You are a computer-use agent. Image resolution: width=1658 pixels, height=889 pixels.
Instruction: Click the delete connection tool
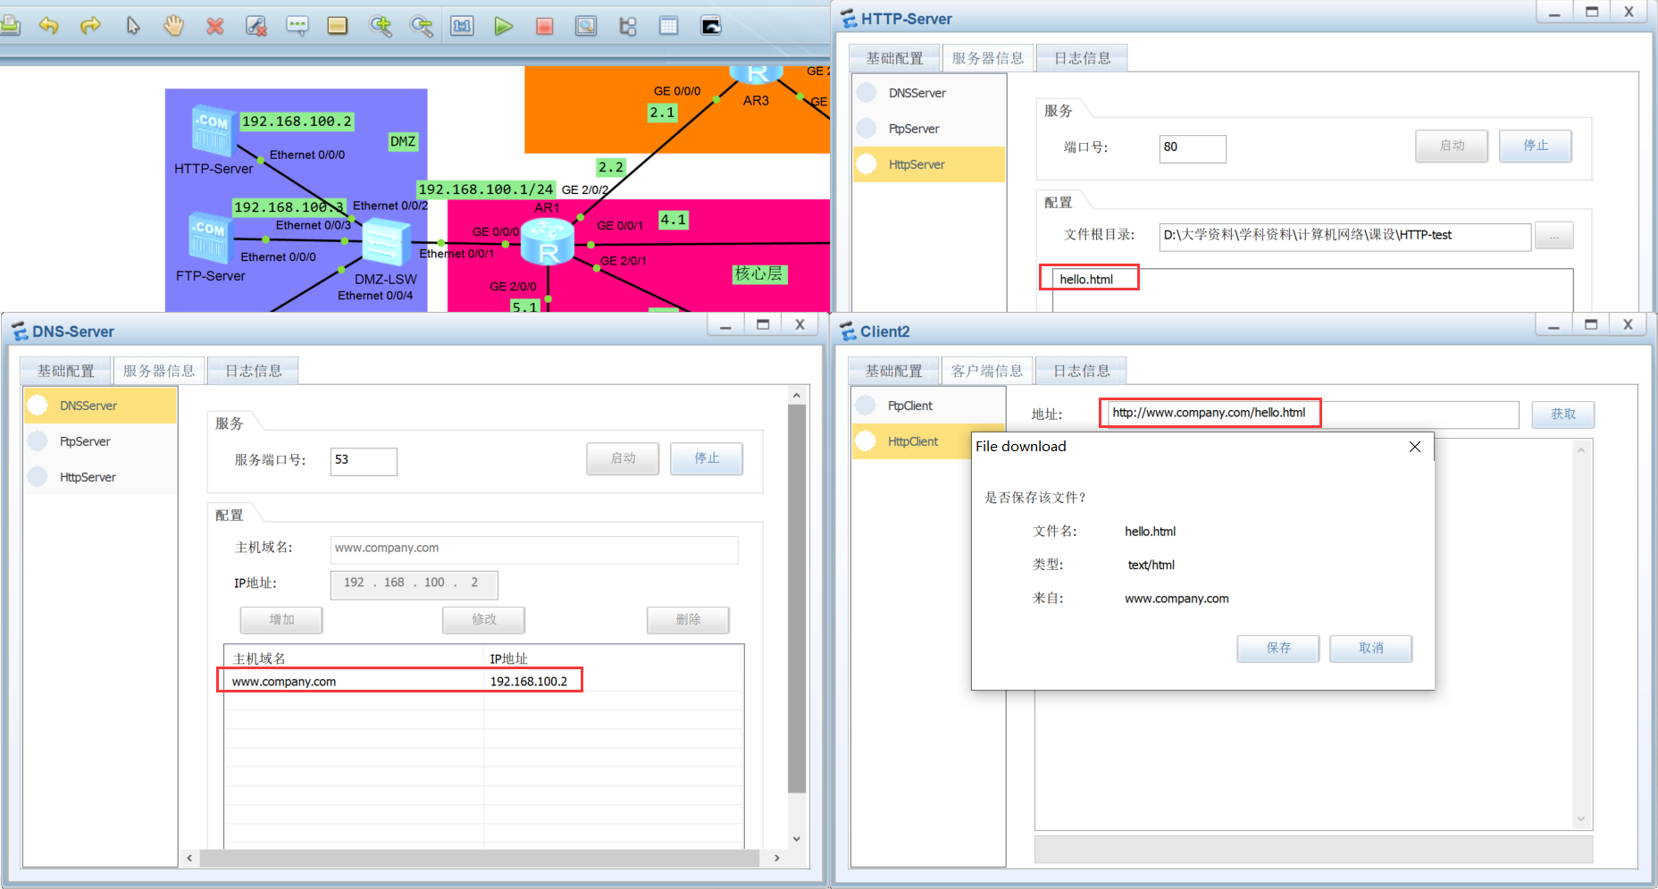tap(256, 26)
